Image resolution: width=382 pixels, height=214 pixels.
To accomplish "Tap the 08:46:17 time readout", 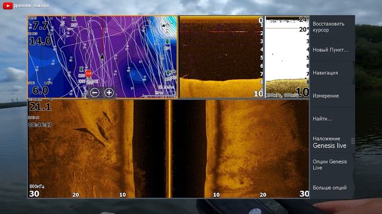I will [x=40, y=125].
